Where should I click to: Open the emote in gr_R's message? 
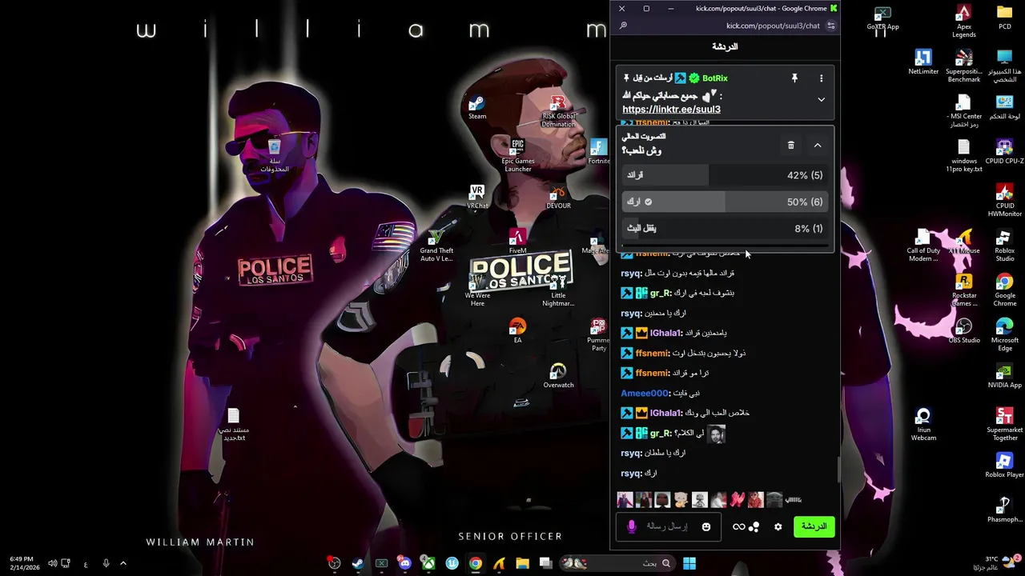[x=716, y=433]
